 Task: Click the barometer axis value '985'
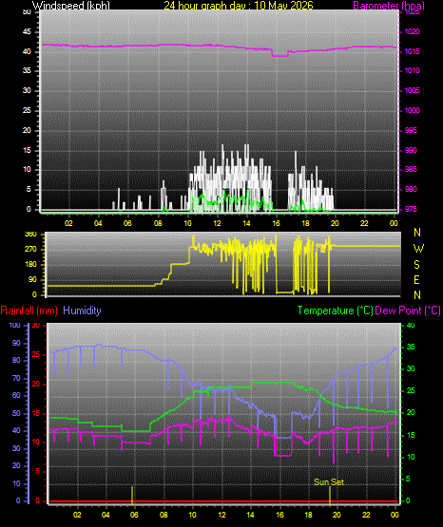click(x=411, y=169)
